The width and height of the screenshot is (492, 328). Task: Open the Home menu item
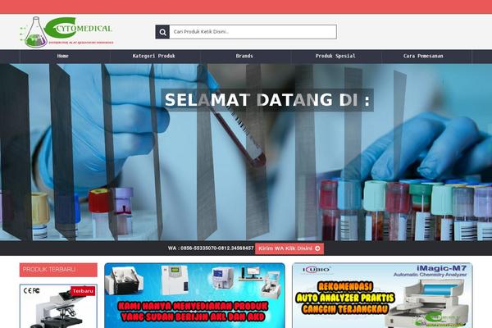(63, 57)
